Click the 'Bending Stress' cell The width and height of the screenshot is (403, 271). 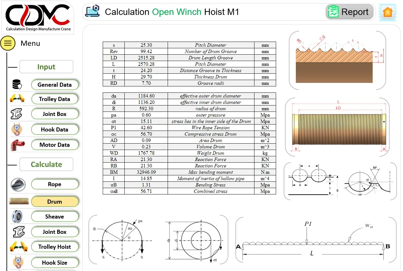pyautogui.click(x=211, y=185)
